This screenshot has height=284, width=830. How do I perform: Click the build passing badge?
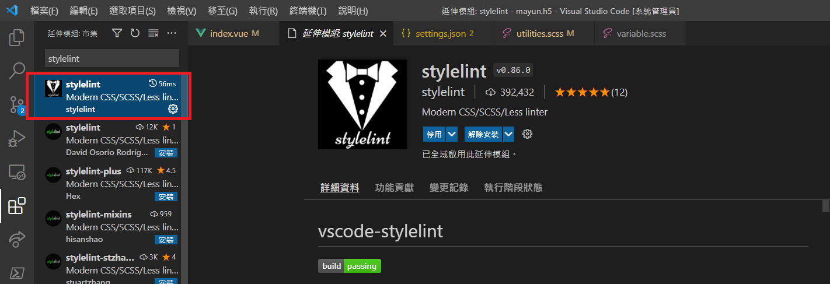(x=350, y=266)
